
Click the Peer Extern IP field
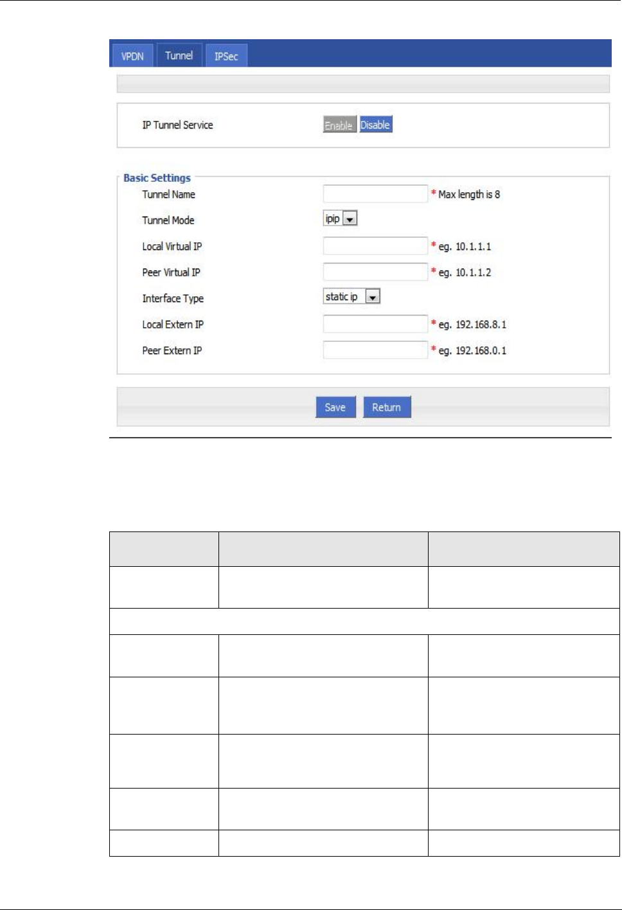[375, 350]
